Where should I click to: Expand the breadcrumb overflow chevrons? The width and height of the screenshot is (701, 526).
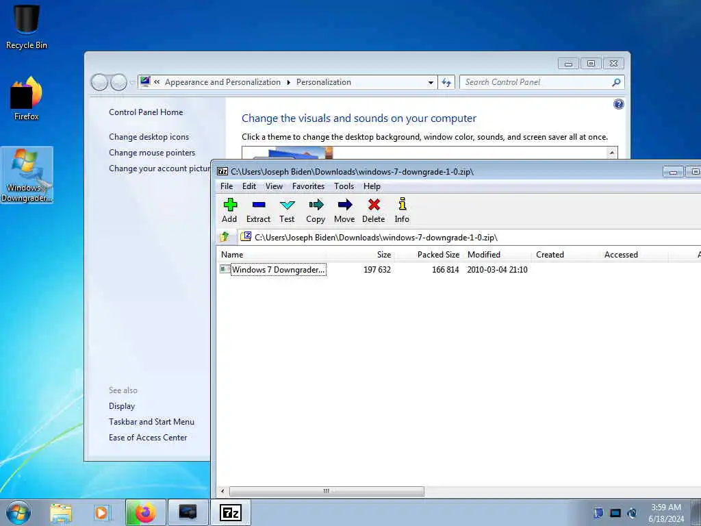(157, 82)
